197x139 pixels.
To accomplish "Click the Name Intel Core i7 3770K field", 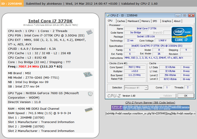I will pyautogui.click(x=147, y=28).
